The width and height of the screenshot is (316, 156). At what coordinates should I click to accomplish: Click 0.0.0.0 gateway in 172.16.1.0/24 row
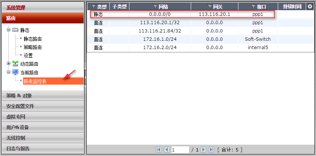tap(215, 39)
